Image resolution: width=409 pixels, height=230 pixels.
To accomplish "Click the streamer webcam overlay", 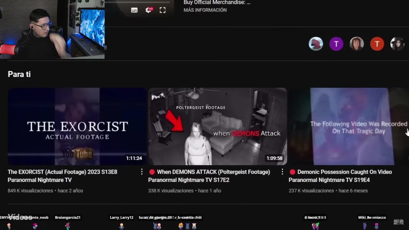I will (52, 29).
